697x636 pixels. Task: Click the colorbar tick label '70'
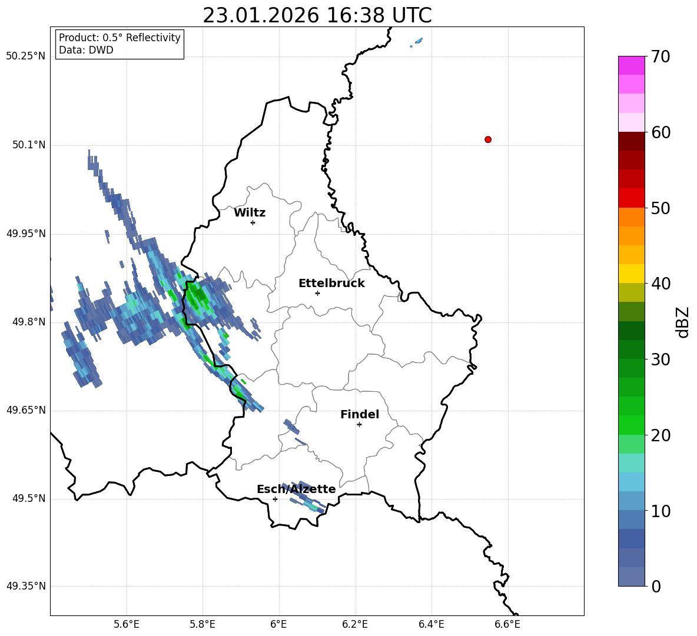tap(661, 57)
